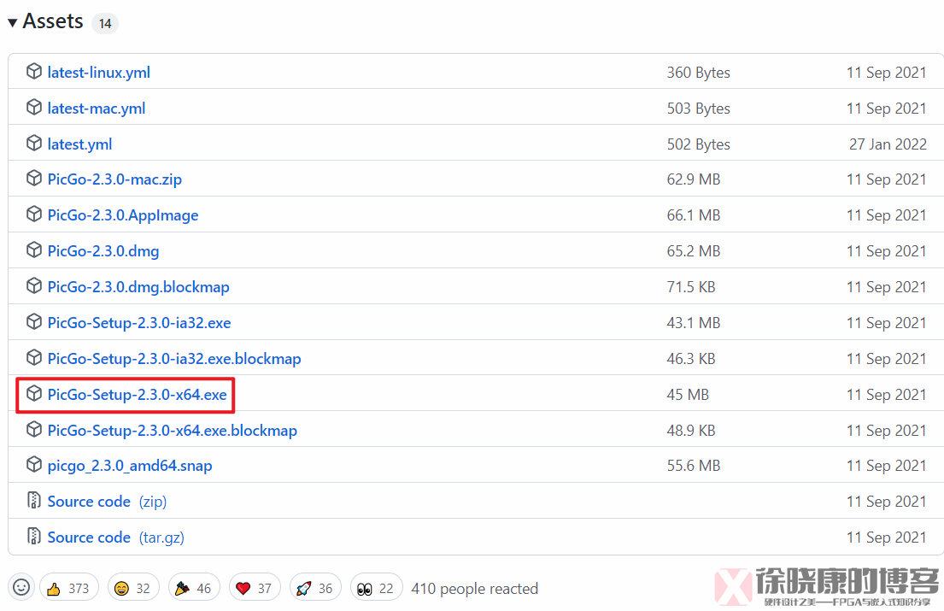Click the Assets heading text
This screenshot has height=611, width=944.
[53, 21]
